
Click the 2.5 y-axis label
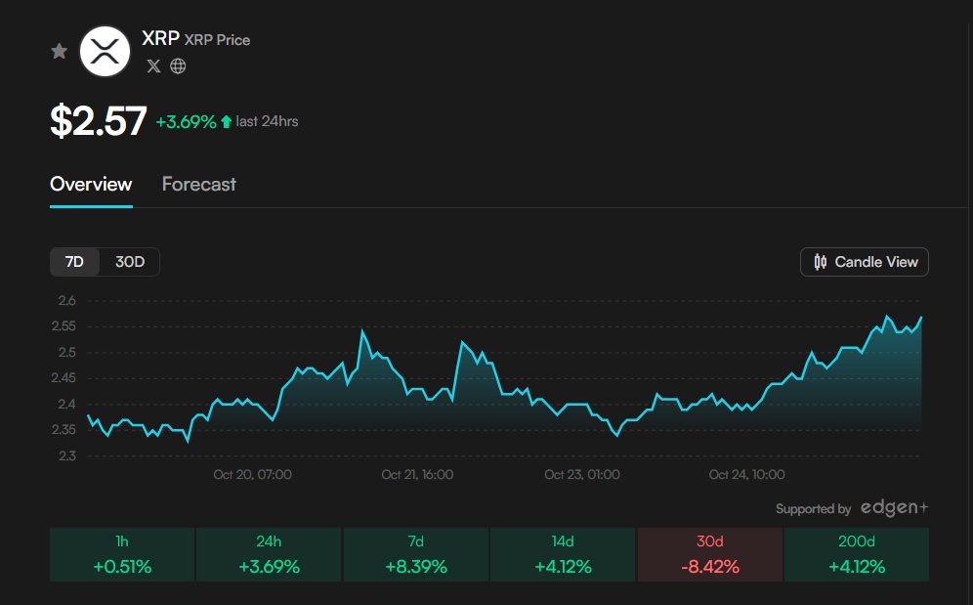tap(67, 352)
